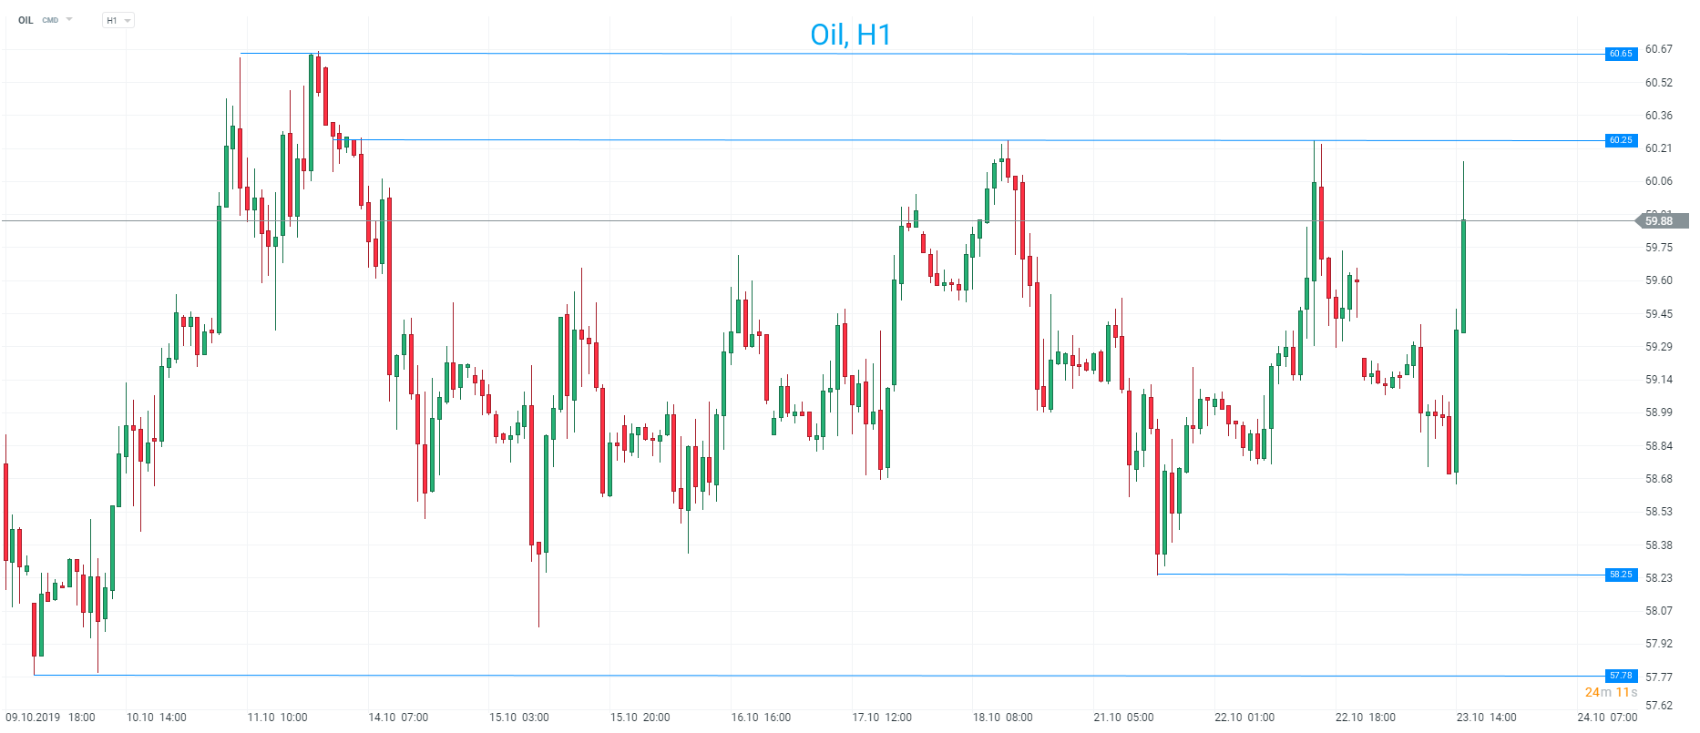Click the 14.10 07:00 time axis label
The height and width of the screenshot is (733, 1700).
398,717
